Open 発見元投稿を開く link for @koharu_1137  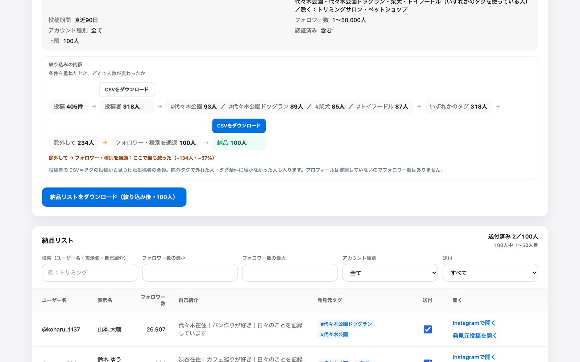point(475,336)
